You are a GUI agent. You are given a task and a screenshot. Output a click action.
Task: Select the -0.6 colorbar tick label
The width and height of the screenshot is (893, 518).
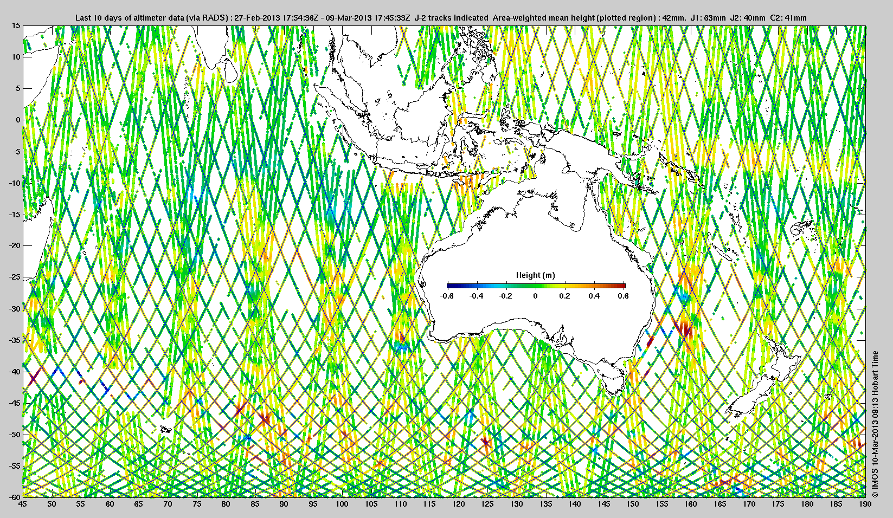pos(447,296)
